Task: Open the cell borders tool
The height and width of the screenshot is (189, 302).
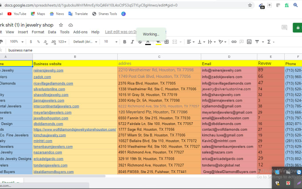Action: point(167,42)
